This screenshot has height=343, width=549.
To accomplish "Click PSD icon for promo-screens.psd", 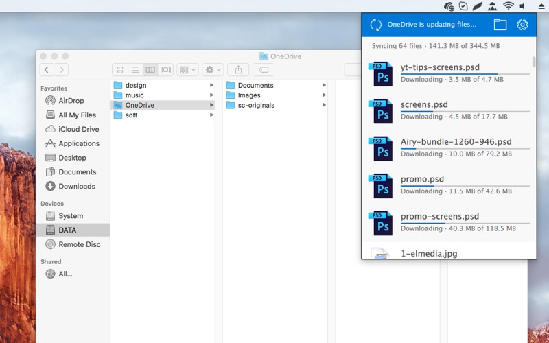I will click(381, 224).
